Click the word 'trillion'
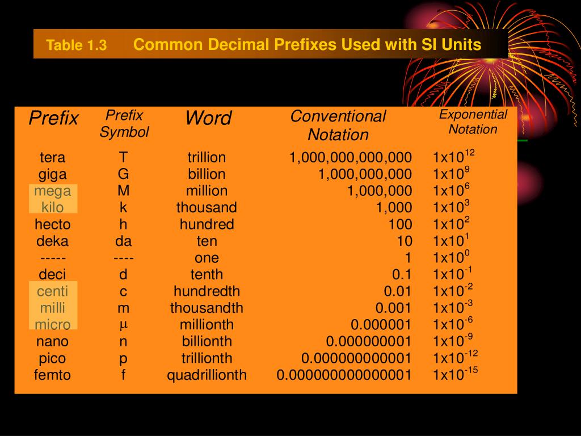Image resolution: width=581 pixels, height=436 pixels. [207, 157]
